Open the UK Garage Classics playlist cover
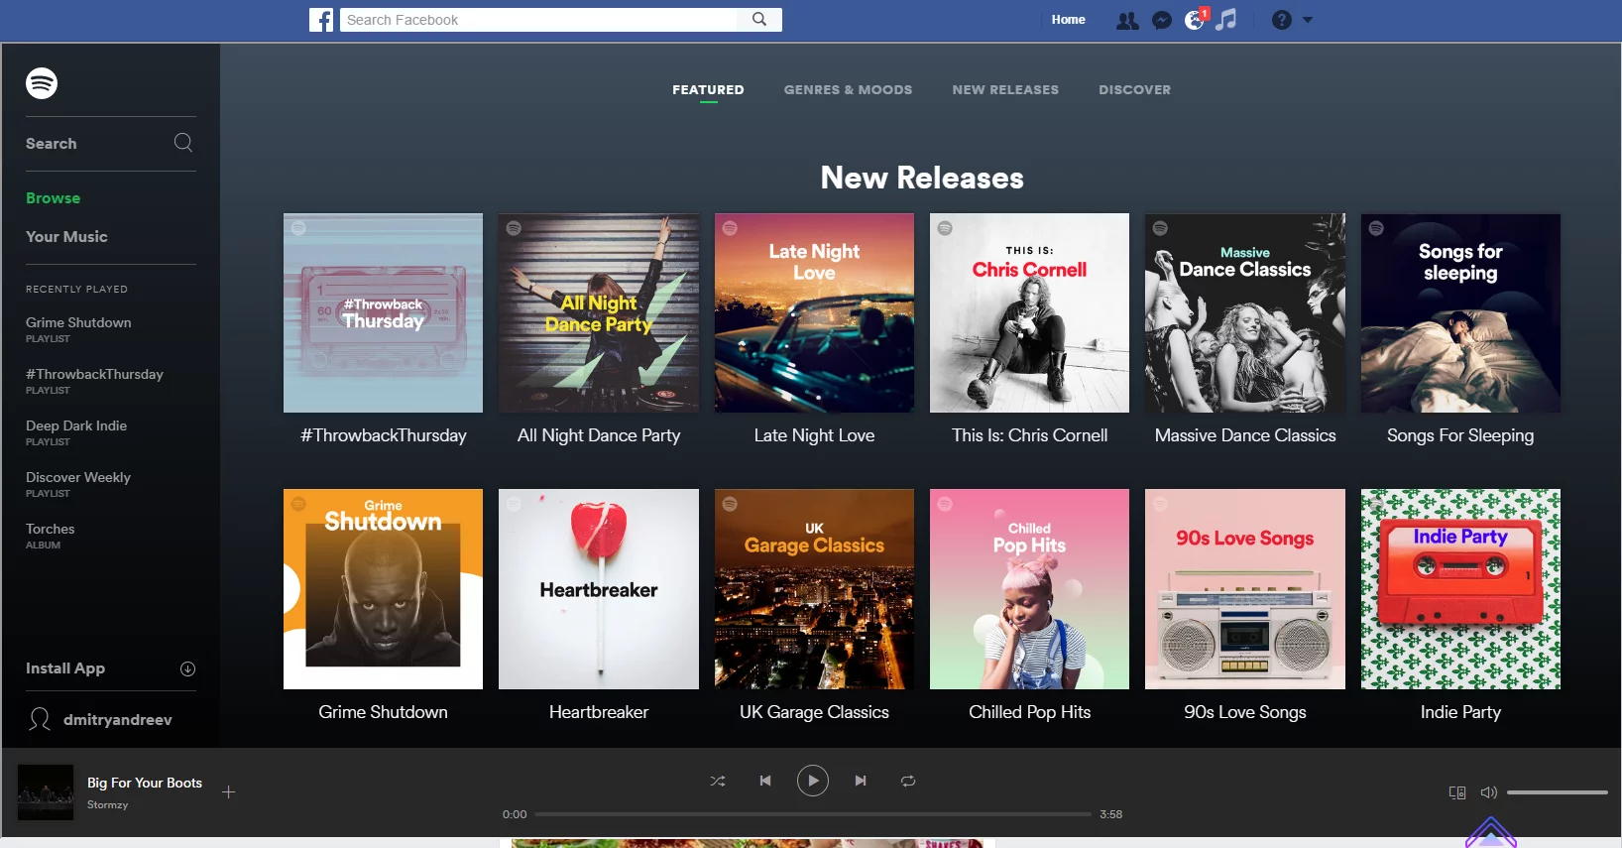Image resolution: width=1622 pixels, height=848 pixels. [814, 589]
